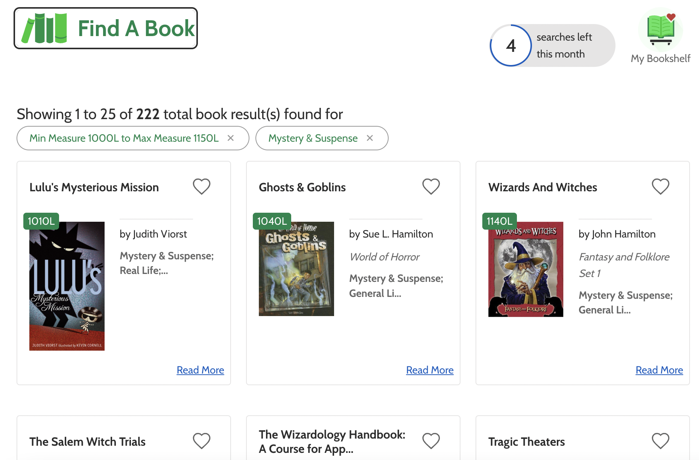Click the Mystery & Suspense filter chip label
Screen dimensions: 699x460
coord(313,138)
